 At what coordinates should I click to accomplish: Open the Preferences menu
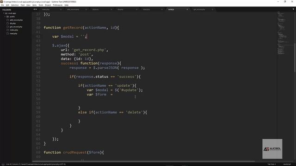pos(57,5)
